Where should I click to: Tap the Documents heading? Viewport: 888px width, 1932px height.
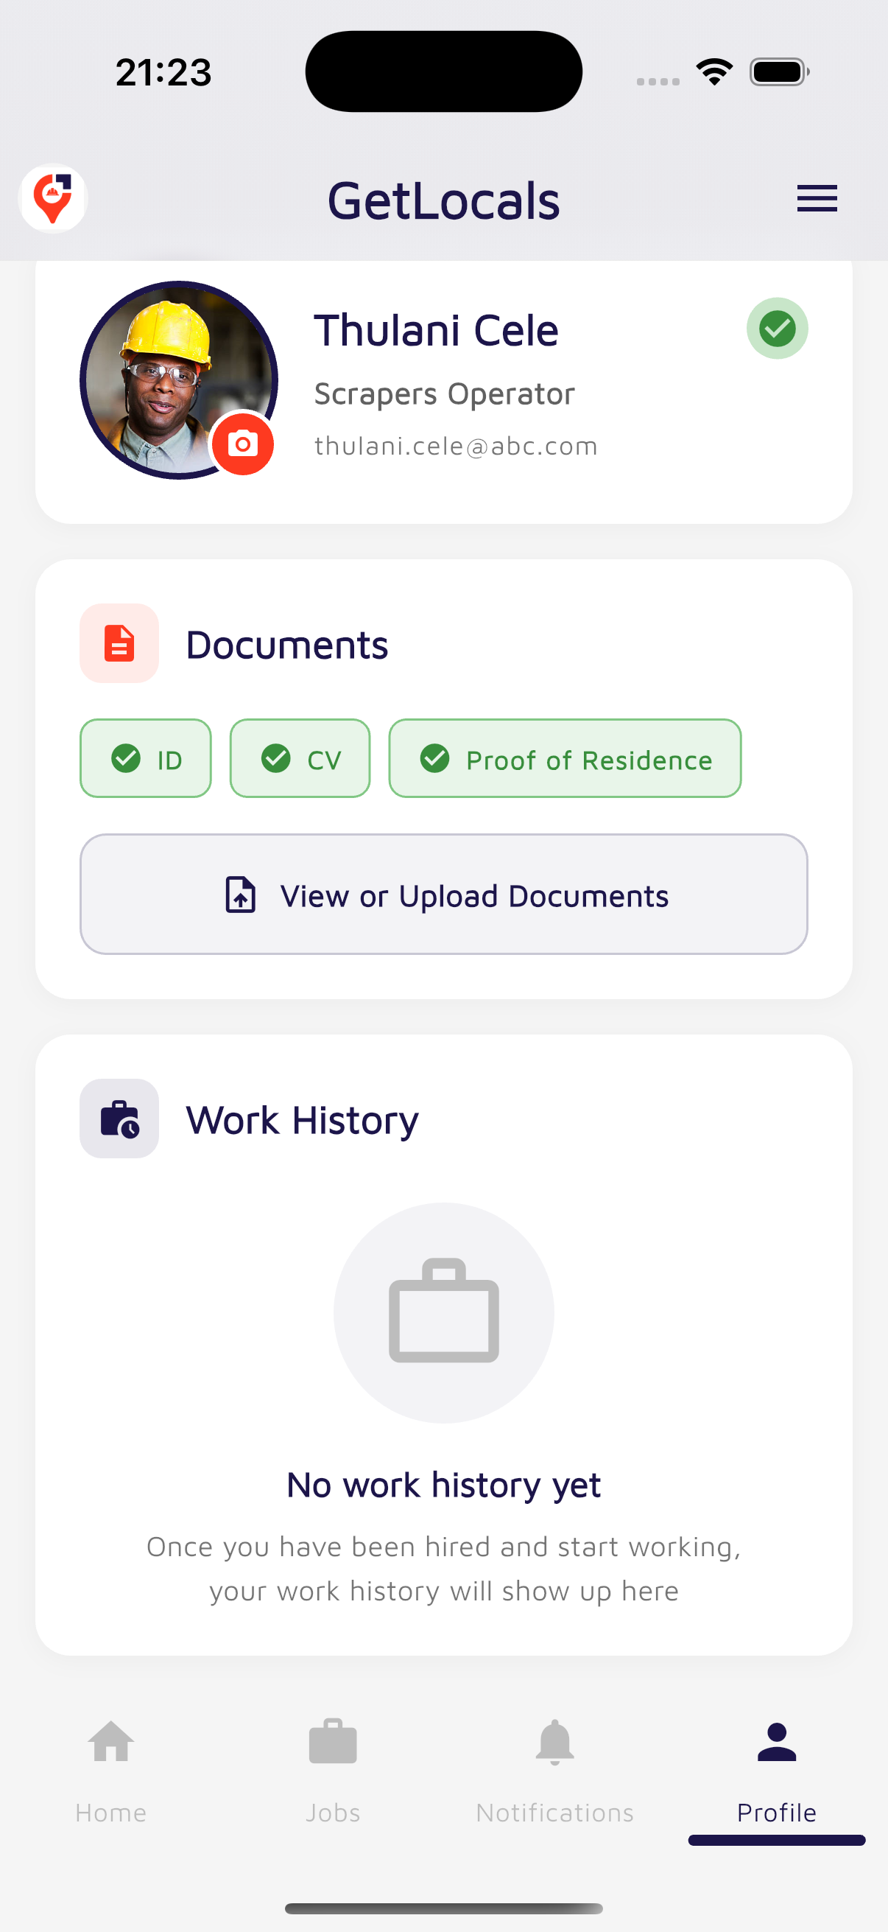[287, 645]
